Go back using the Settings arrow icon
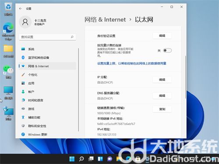 (x=21, y=9)
